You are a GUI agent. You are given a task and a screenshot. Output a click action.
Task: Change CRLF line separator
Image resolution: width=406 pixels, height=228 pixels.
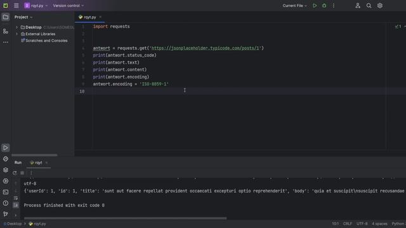[347, 224]
